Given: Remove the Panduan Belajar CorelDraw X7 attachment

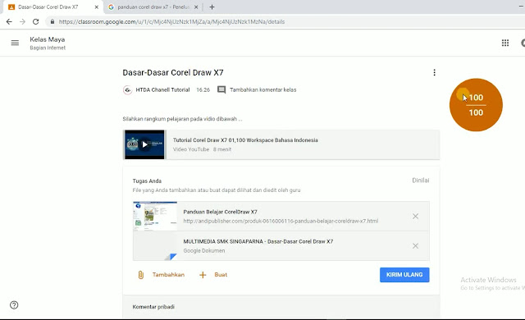Looking at the screenshot, I should tap(416, 217).
